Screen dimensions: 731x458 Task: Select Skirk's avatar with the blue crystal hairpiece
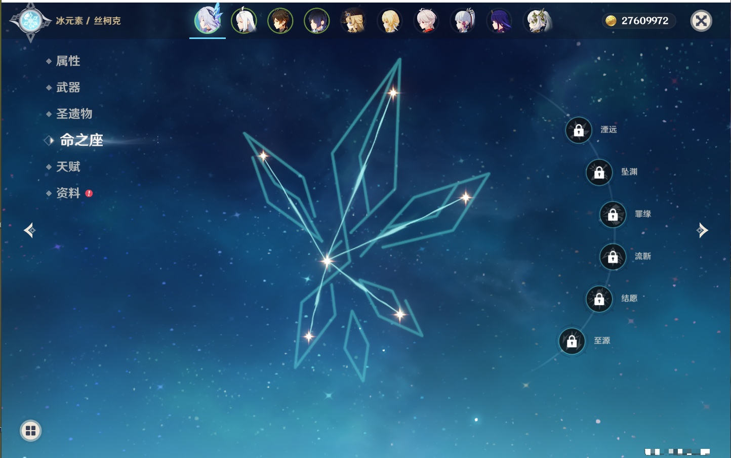[x=208, y=20]
